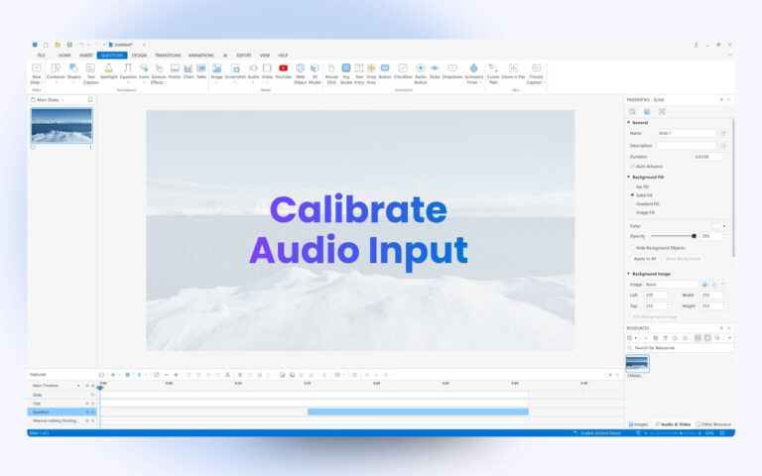Insert a Video clip
Screen dimensions: 762x476
[x=267, y=71]
